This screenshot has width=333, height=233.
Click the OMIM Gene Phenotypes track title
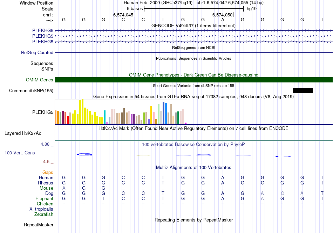[194, 75]
